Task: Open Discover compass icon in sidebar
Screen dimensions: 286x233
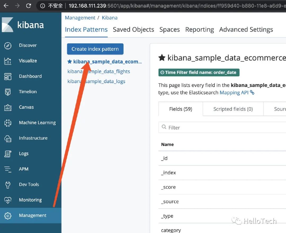Action: (x=8, y=46)
